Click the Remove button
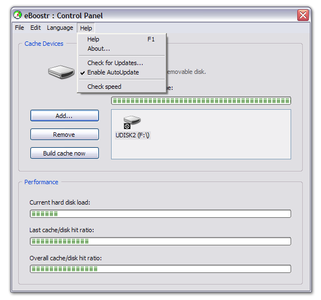Image resolution: width=321 pixels, height=300 pixels. click(x=65, y=135)
